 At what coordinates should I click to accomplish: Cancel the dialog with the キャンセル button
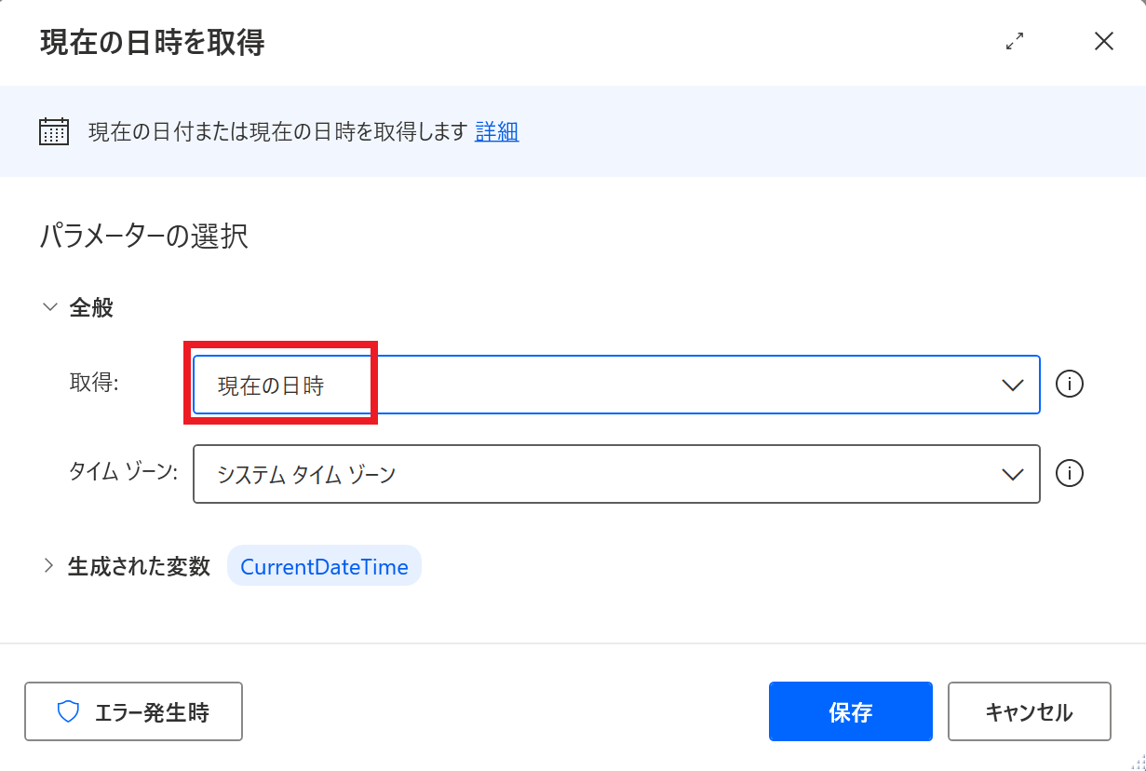pos(1029,711)
